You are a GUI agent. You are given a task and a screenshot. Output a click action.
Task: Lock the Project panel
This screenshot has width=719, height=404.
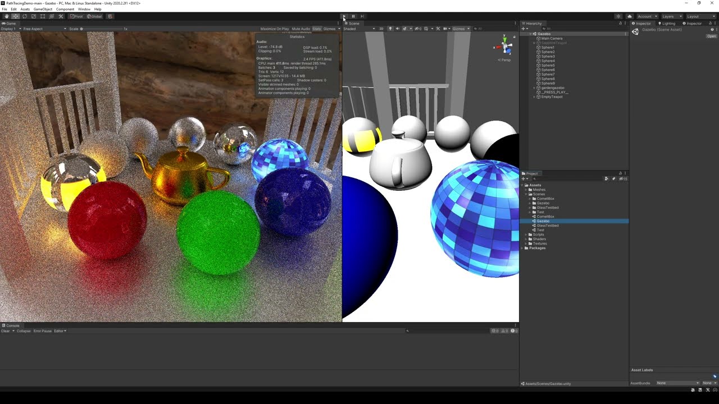(620, 173)
